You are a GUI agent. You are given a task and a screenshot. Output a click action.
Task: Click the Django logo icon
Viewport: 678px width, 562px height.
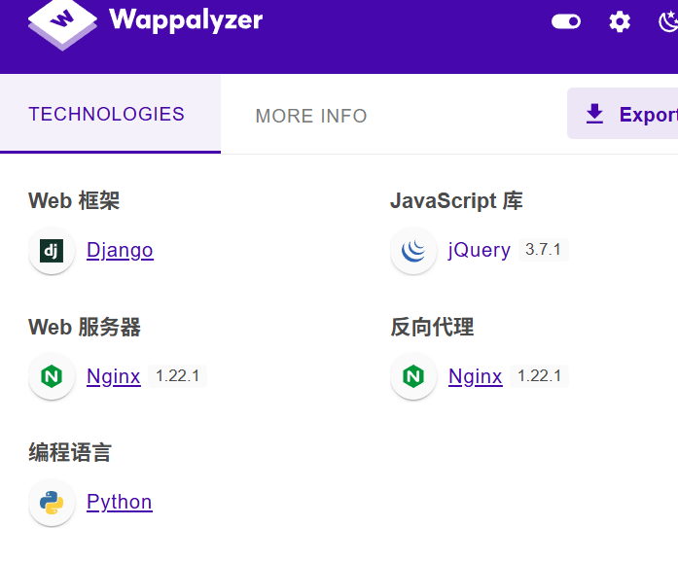(x=52, y=251)
